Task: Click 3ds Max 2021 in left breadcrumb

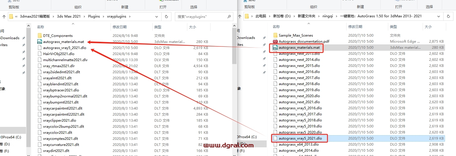Action: tap(69, 16)
